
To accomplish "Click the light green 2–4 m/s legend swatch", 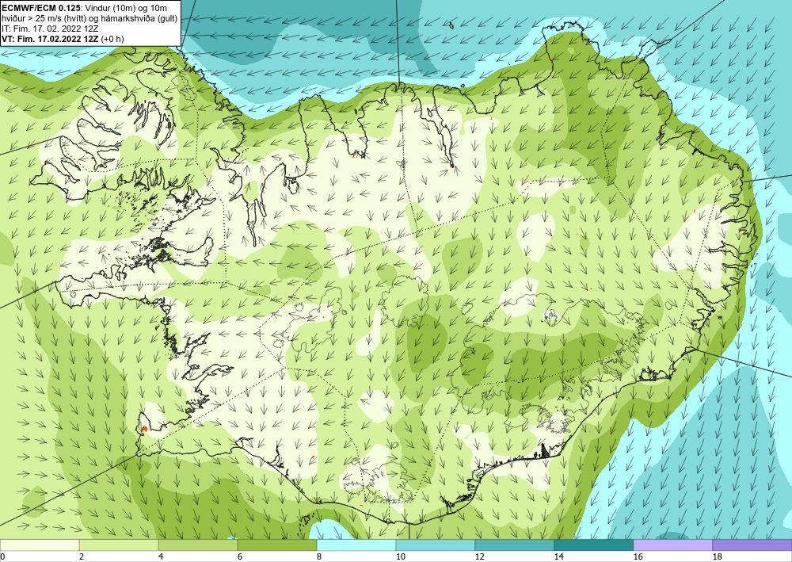I will point(119,545).
